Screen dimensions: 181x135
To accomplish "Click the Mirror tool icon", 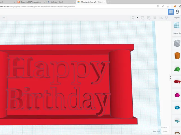I will coord(161,18).
